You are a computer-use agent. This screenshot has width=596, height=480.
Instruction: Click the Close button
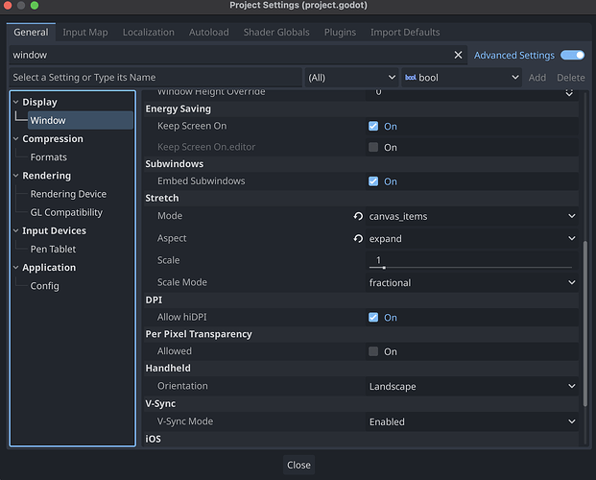pyautogui.click(x=298, y=465)
